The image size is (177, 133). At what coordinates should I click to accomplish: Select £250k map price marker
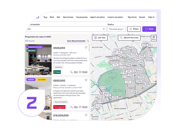point(117,50)
